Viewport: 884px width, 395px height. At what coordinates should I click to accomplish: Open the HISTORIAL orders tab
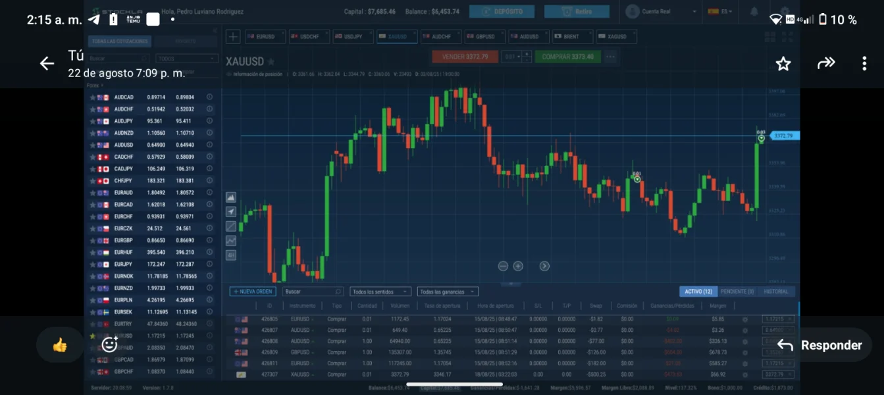[x=776, y=292]
